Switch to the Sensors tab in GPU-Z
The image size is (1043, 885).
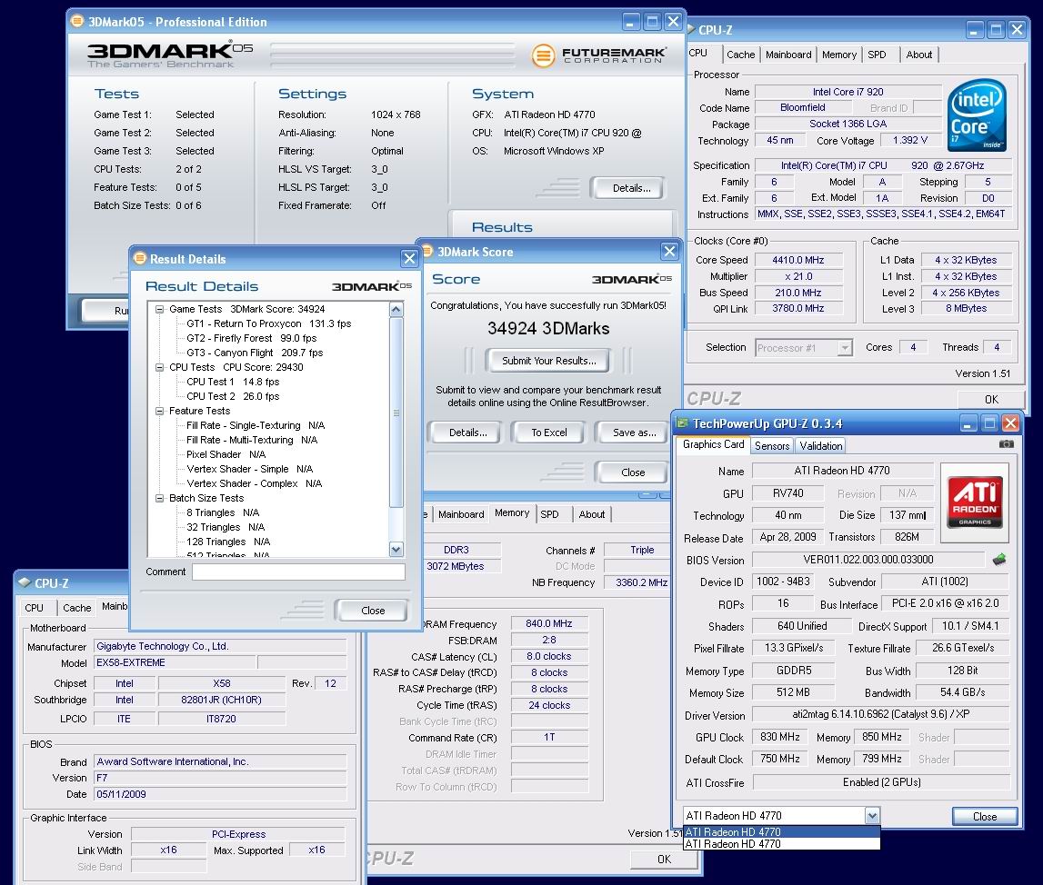click(x=772, y=446)
